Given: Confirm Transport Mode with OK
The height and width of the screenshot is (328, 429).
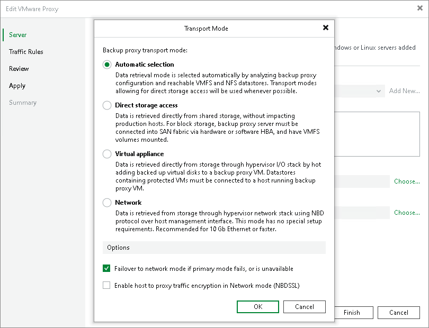Looking at the screenshot, I should pyautogui.click(x=258, y=307).
